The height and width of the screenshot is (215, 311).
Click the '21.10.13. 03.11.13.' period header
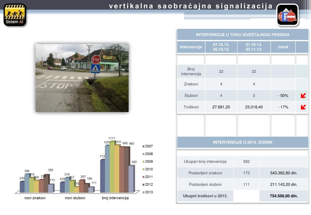click(x=254, y=47)
